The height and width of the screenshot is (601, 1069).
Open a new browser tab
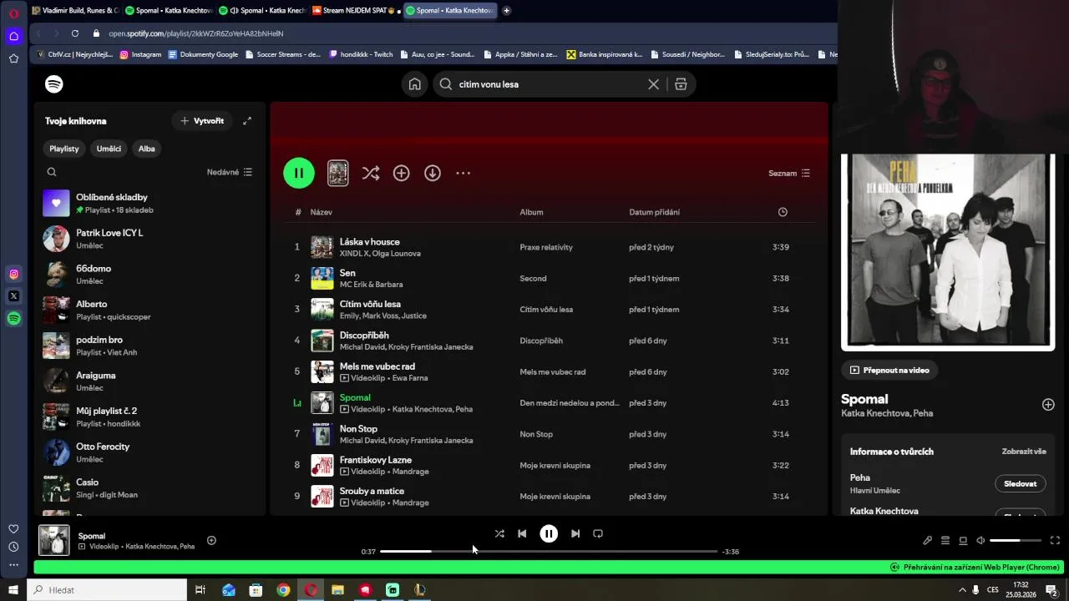(507, 11)
